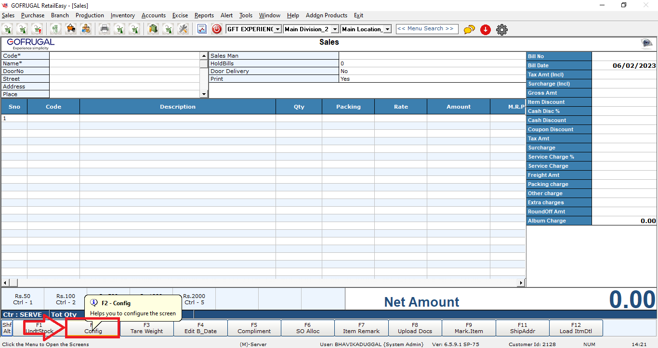
Task: Open the gear settings icon
Action: point(502,30)
